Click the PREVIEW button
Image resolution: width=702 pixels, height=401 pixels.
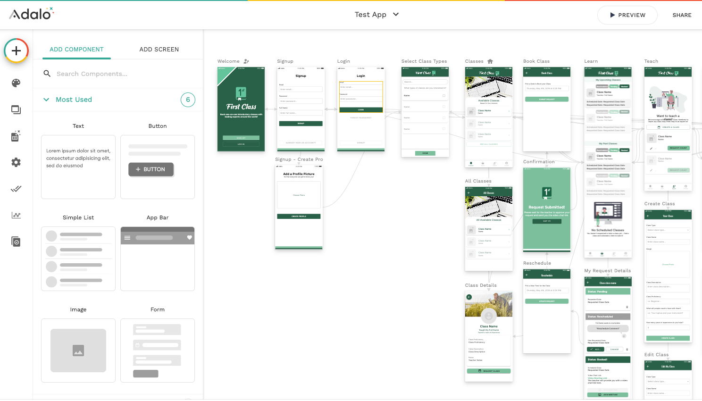point(627,15)
